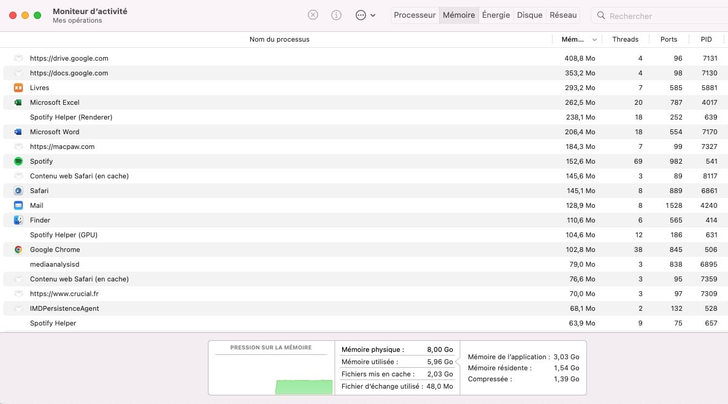Image resolution: width=728 pixels, height=404 pixels.
Task: Click shield icon beside docs.google.com process
Action: click(x=18, y=74)
